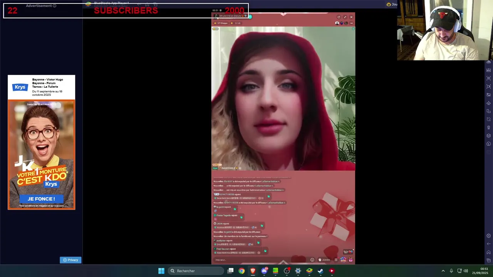
Task: Open the emoji picker in chat bar
Action: click(x=312, y=260)
